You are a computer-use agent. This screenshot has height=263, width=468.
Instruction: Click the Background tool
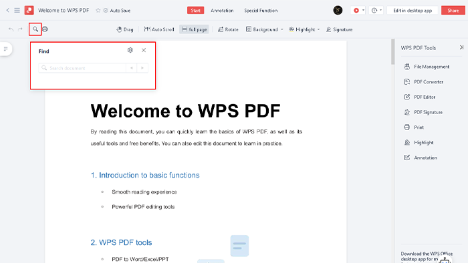click(x=262, y=29)
